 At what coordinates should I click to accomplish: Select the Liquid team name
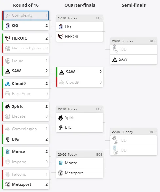point(18,61)
